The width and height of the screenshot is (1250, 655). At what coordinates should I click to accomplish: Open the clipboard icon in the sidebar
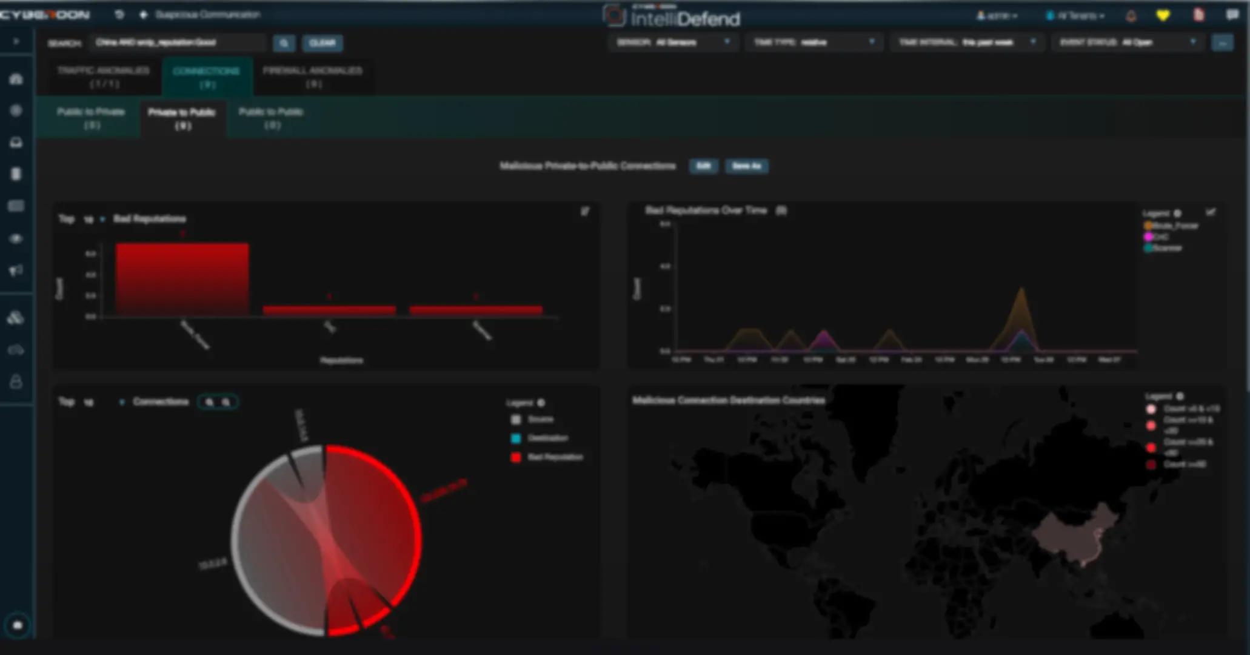16,174
